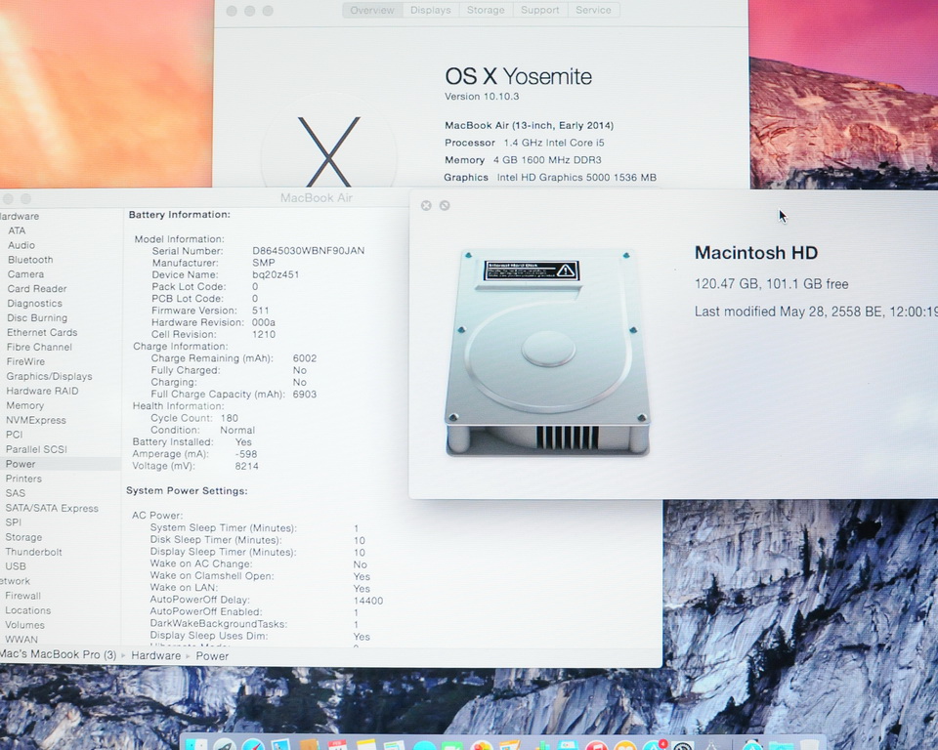Click the System Power Settings heading

[187, 491]
